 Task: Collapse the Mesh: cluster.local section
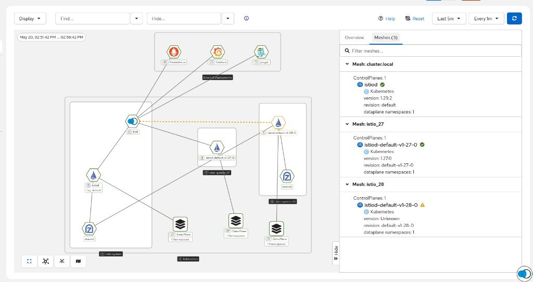point(347,64)
